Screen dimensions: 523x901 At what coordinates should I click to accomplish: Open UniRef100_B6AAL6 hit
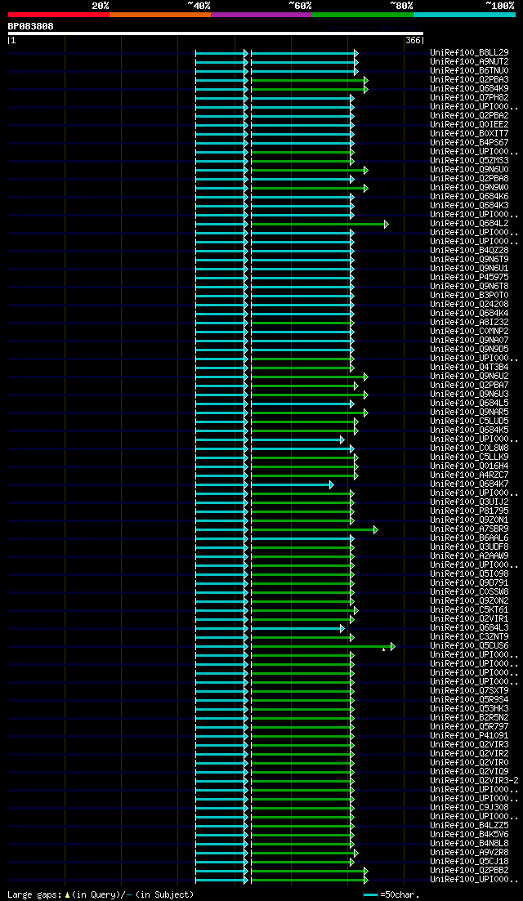tap(469, 537)
